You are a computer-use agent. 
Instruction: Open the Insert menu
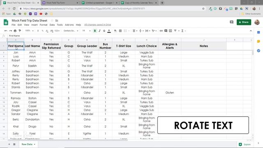click(35, 25)
